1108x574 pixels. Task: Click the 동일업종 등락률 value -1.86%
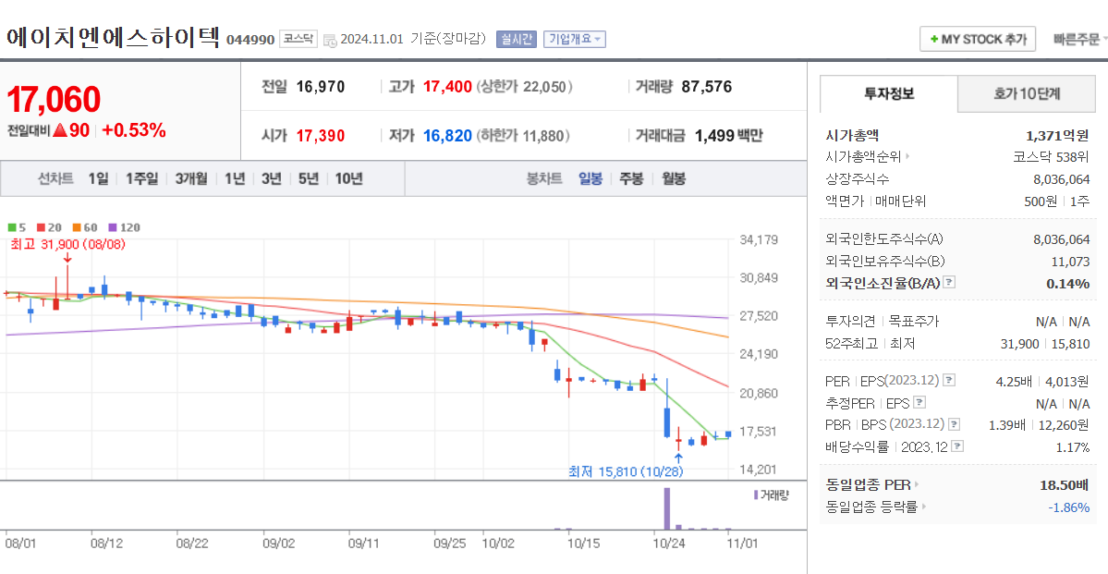coord(1068,507)
